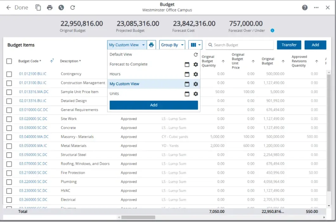Open the column chooser dropdown
Viewport: 336px width, 222px height.
(x=195, y=45)
